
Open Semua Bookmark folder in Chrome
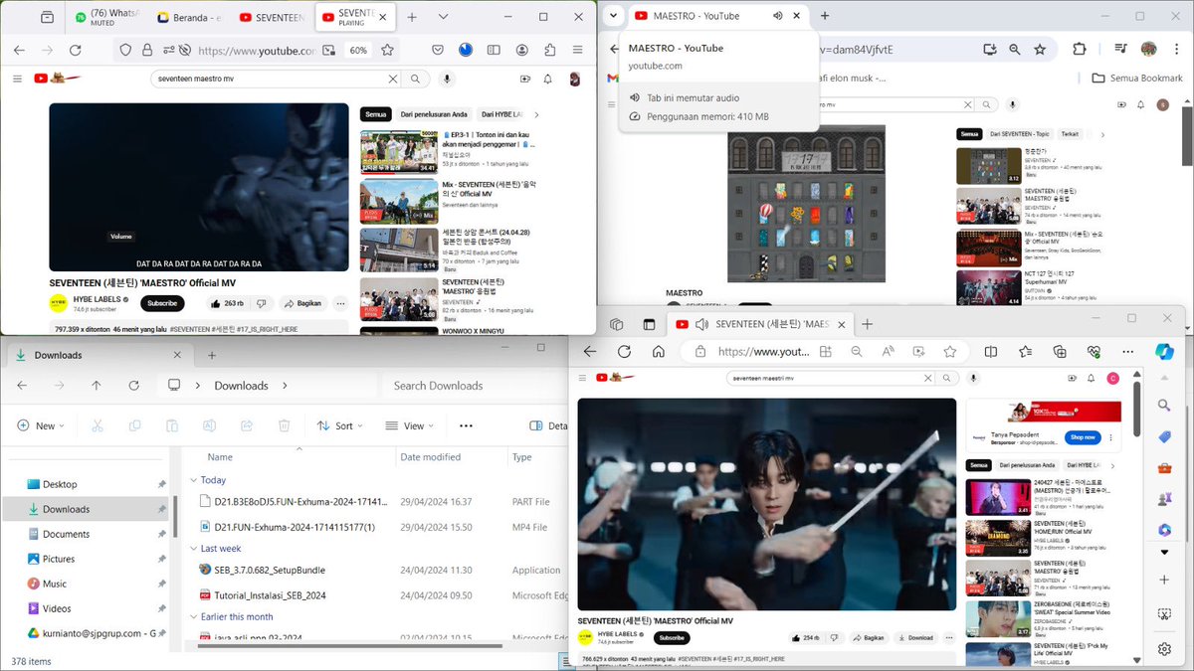click(x=1136, y=78)
